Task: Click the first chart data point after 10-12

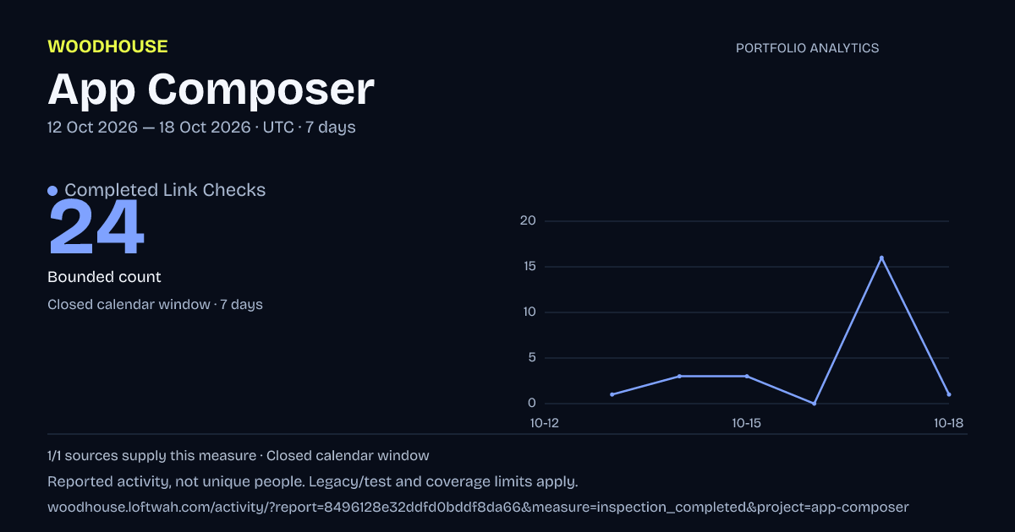Action: 612,394
